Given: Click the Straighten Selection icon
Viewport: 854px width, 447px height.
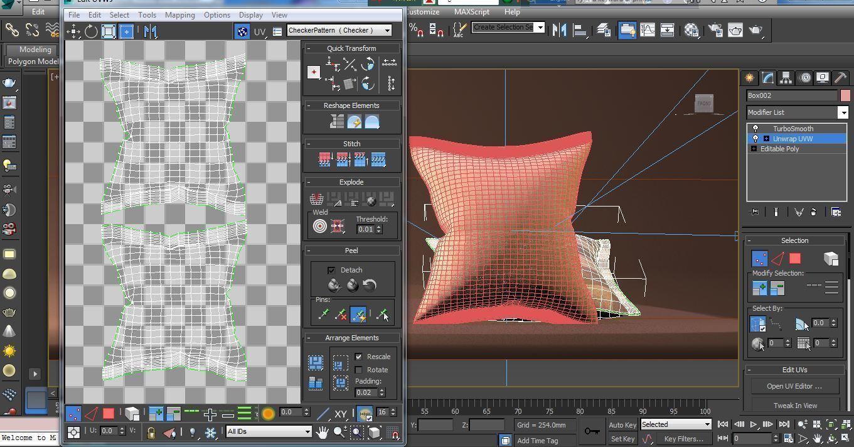Looking at the screenshot, I should (337, 122).
